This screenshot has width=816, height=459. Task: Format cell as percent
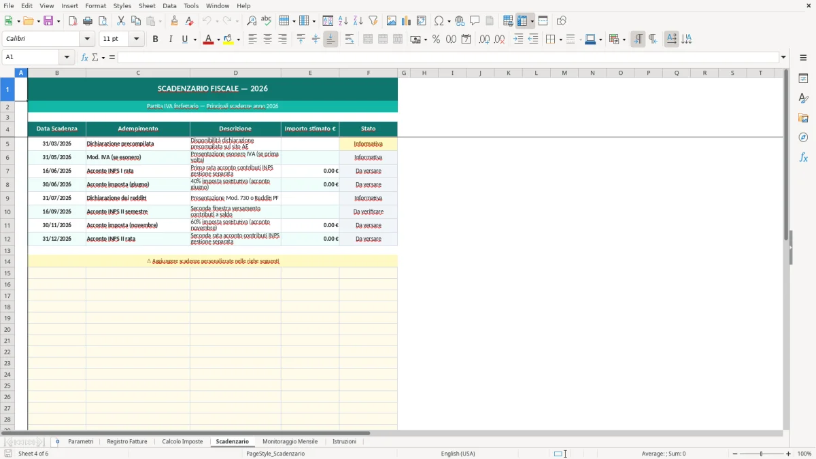coord(436,39)
